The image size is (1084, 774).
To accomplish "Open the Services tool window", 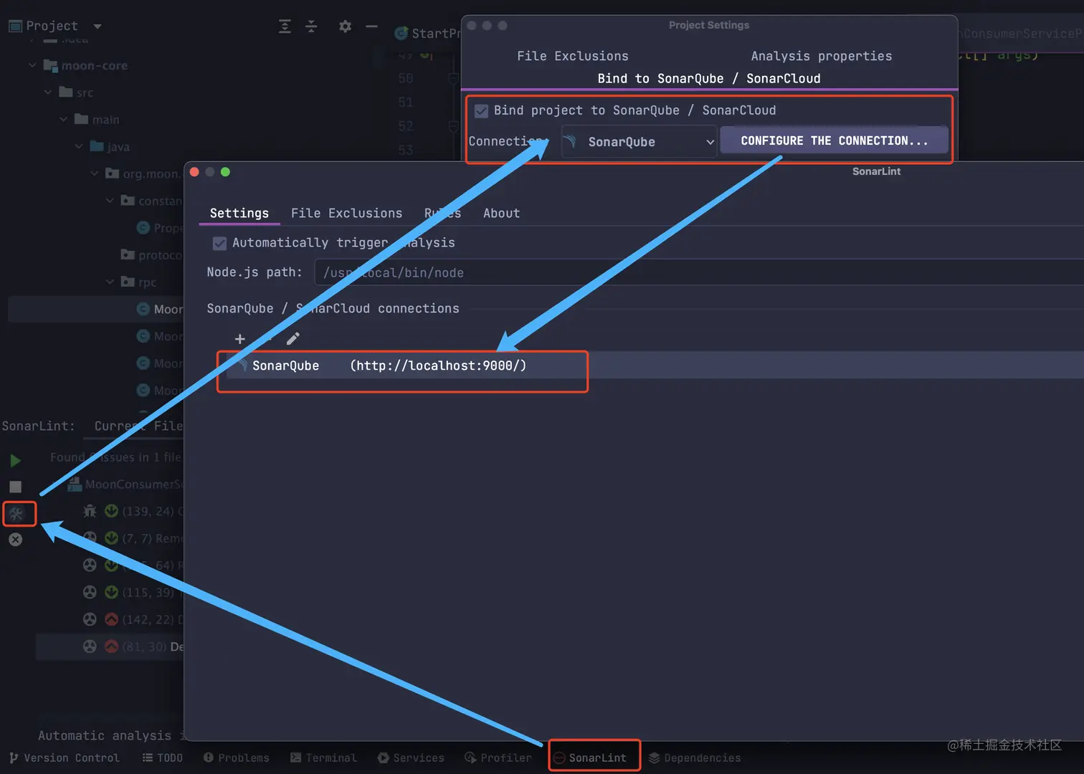I will pos(411,758).
